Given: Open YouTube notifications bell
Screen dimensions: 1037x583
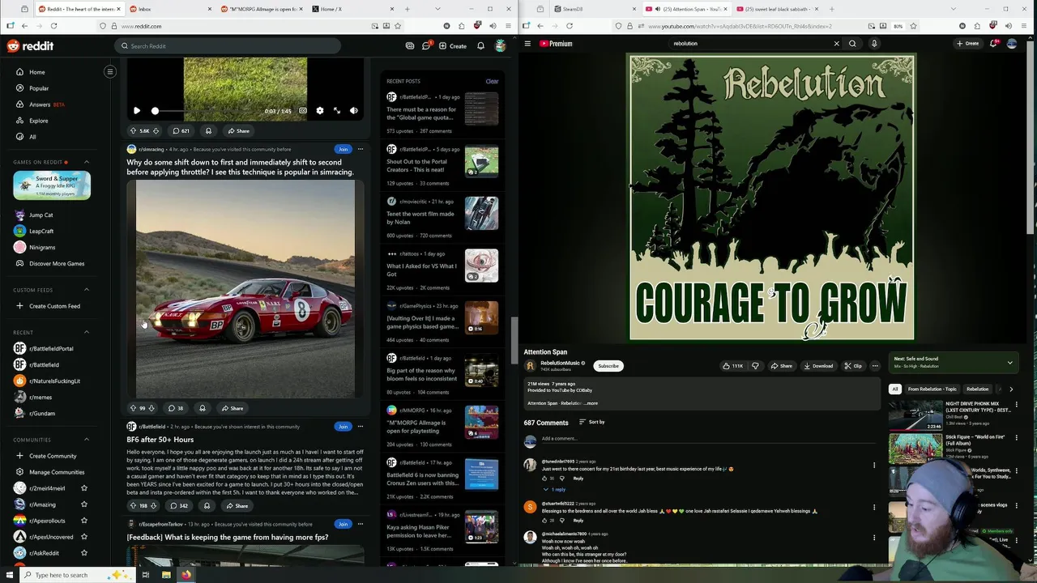Looking at the screenshot, I should pos(993,44).
